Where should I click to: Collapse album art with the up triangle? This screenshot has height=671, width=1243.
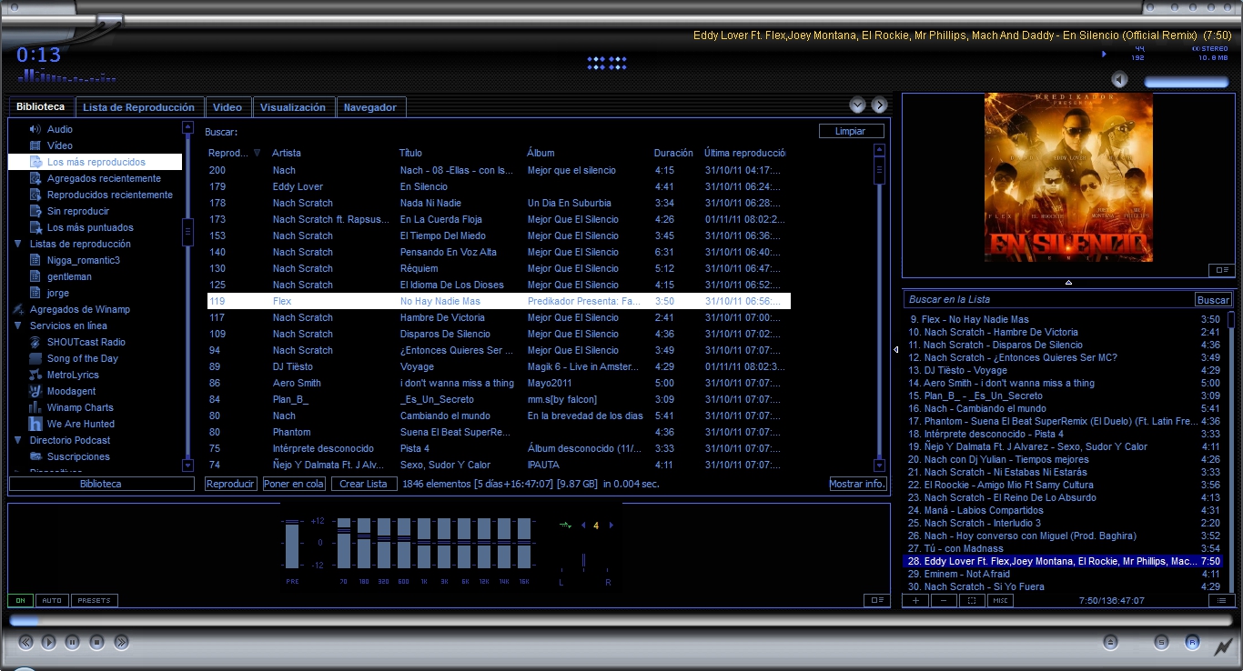(1069, 284)
